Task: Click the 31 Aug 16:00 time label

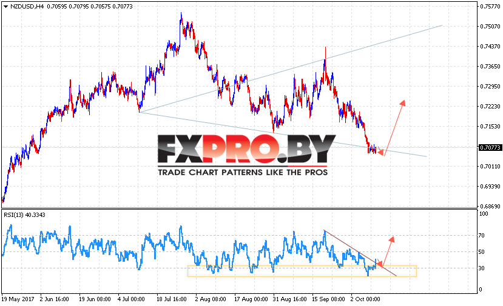Action: [x=289, y=299]
